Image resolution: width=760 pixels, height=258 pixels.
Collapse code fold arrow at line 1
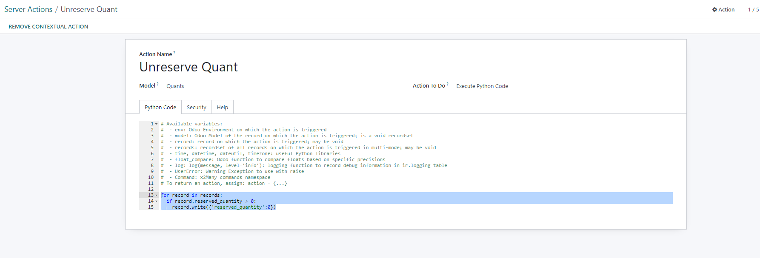[x=157, y=124]
